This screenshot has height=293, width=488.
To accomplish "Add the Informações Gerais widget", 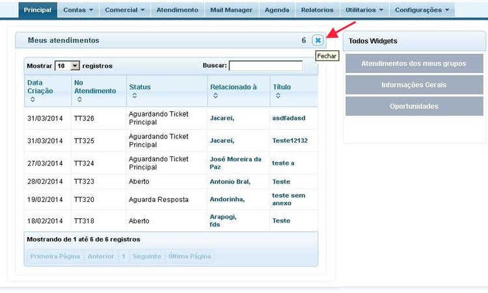I will [x=414, y=85].
